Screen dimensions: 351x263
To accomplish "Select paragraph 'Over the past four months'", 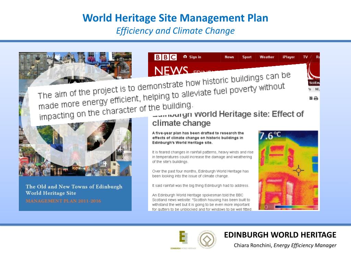I will (x=200, y=174).
